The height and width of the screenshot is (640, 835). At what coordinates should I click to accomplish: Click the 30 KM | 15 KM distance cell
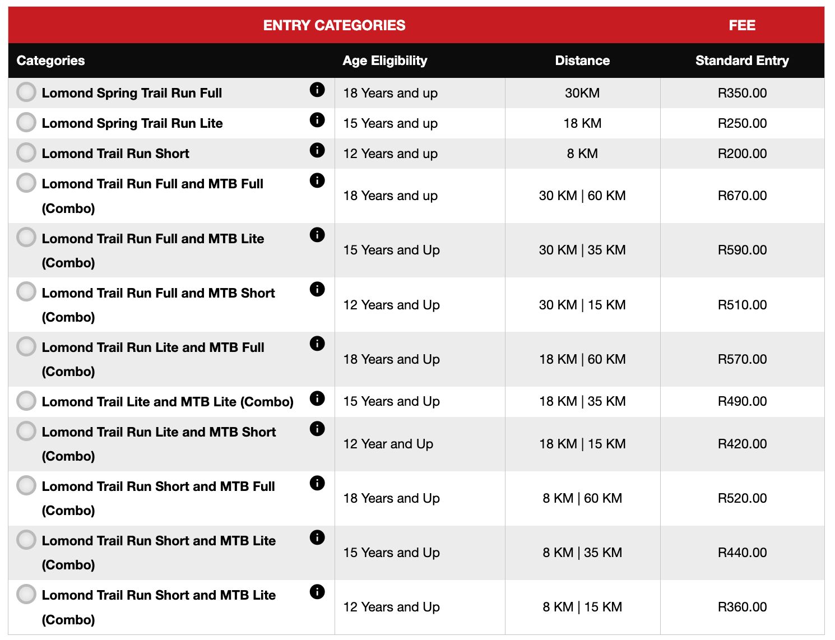click(x=582, y=305)
